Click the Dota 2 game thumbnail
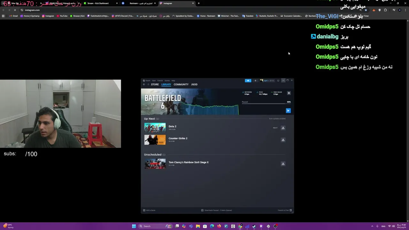This screenshot has height=230, width=409. (155, 128)
